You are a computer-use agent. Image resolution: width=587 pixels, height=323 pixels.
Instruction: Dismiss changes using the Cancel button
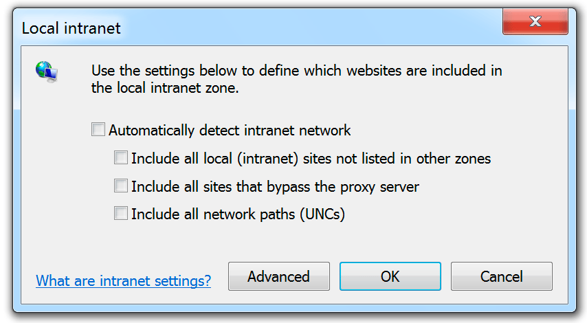click(x=501, y=276)
